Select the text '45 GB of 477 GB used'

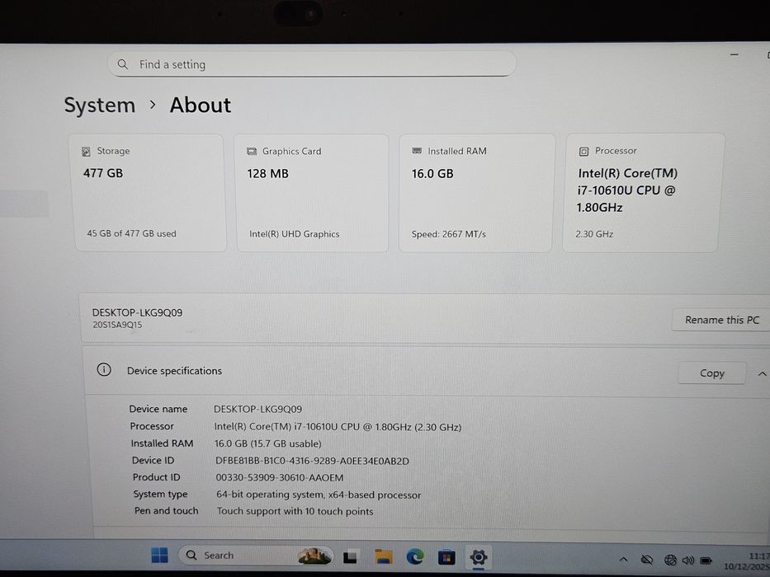point(131,233)
